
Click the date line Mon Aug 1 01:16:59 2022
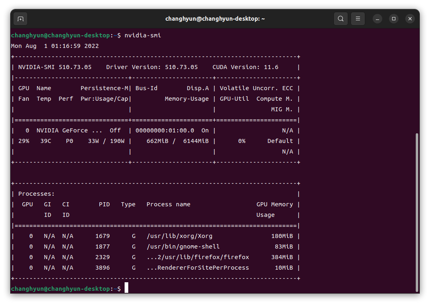55,46
